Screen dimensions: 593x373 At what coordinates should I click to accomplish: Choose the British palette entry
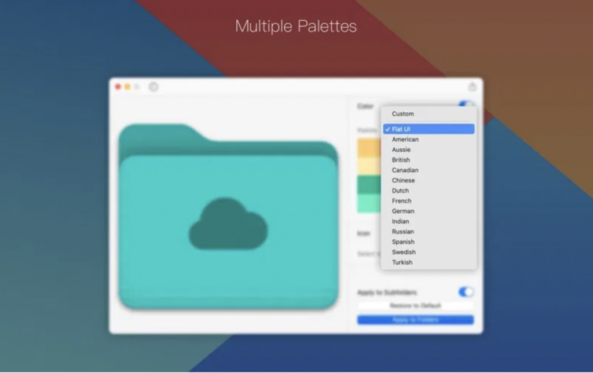pos(401,160)
